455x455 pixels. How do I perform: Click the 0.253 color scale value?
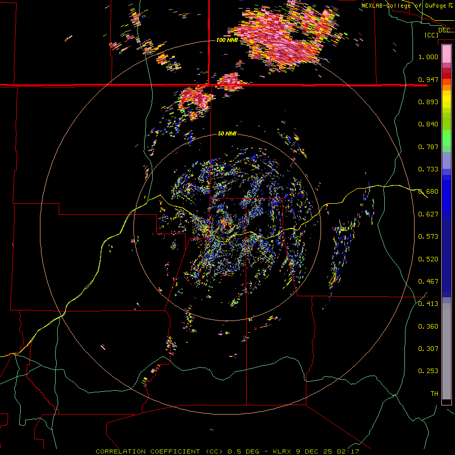coord(428,371)
